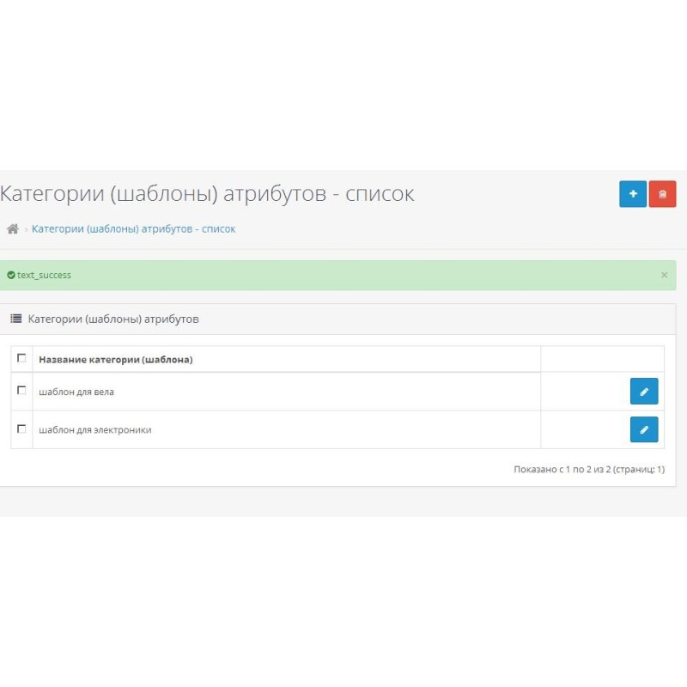Viewport: 687px width, 687px height.
Task: Click the 'Категории (шаблоны) атрибутов' panel heading
Action: pos(113,319)
